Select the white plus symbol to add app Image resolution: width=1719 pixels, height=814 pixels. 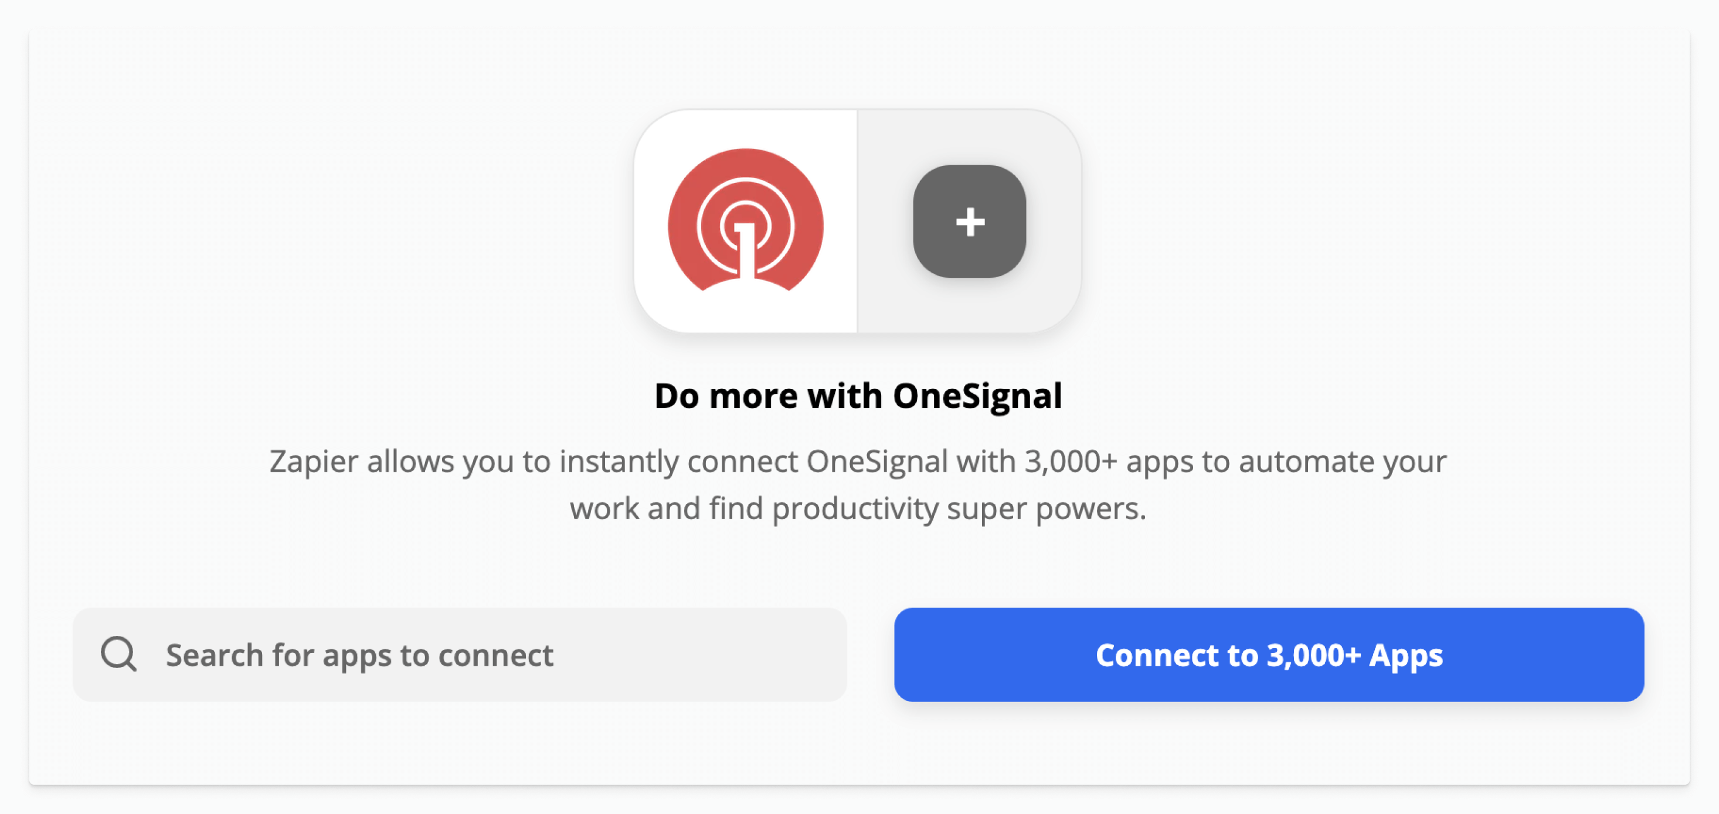[x=970, y=222]
